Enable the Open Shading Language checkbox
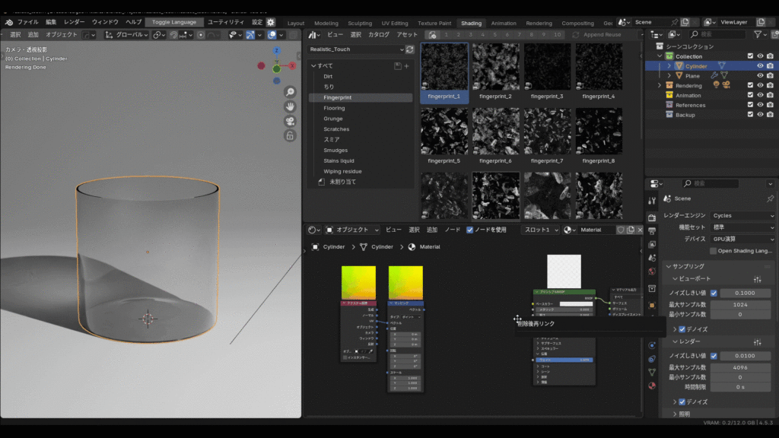This screenshot has width=779, height=438. click(x=713, y=251)
